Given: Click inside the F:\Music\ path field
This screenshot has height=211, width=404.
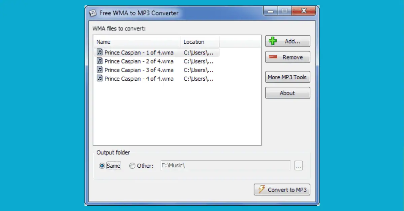Looking at the screenshot, I should [226, 165].
